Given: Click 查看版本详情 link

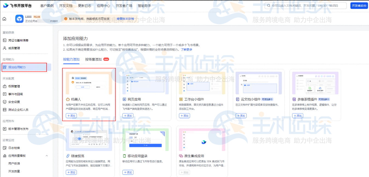Looking at the screenshot, I should 125,19.
